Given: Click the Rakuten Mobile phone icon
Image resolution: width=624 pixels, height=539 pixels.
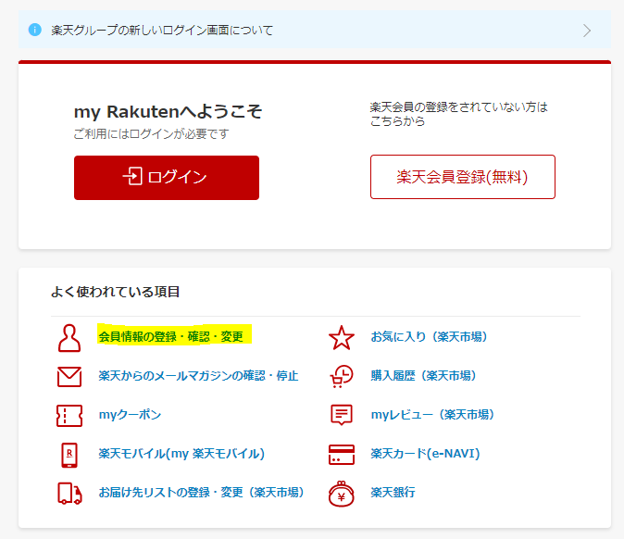Looking at the screenshot, I should 69,455.
